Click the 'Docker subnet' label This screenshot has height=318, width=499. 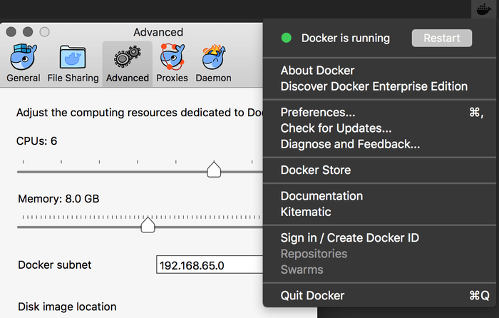54,265
